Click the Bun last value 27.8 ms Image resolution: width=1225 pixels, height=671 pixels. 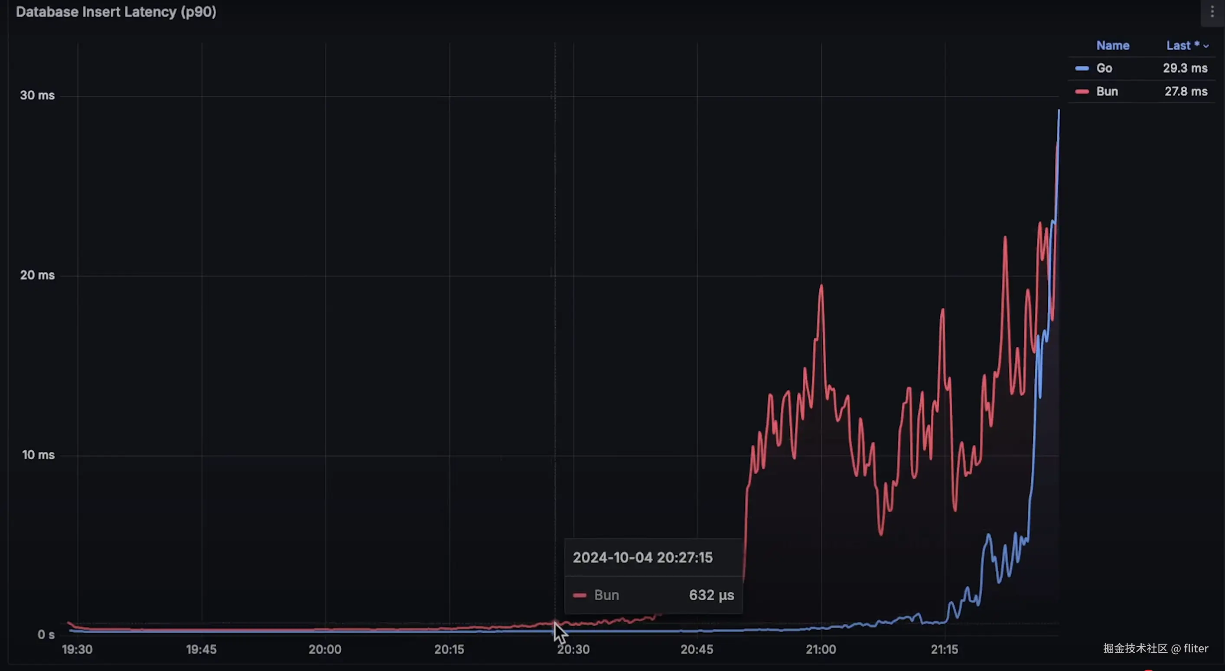(1186, 92)
